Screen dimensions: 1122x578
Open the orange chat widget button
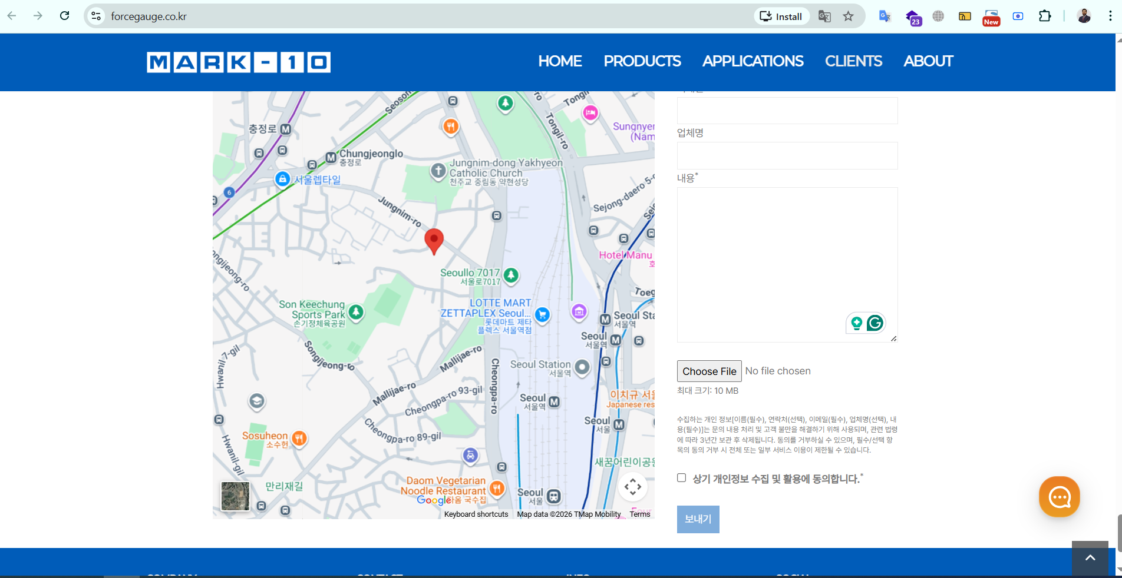[x=1059, y=497]
